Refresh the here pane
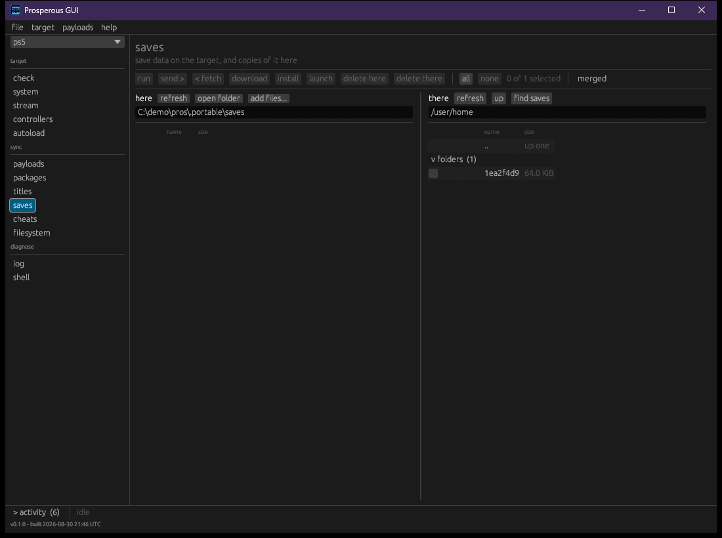This screenshot has width=722, height=538. tap(173, 98)
